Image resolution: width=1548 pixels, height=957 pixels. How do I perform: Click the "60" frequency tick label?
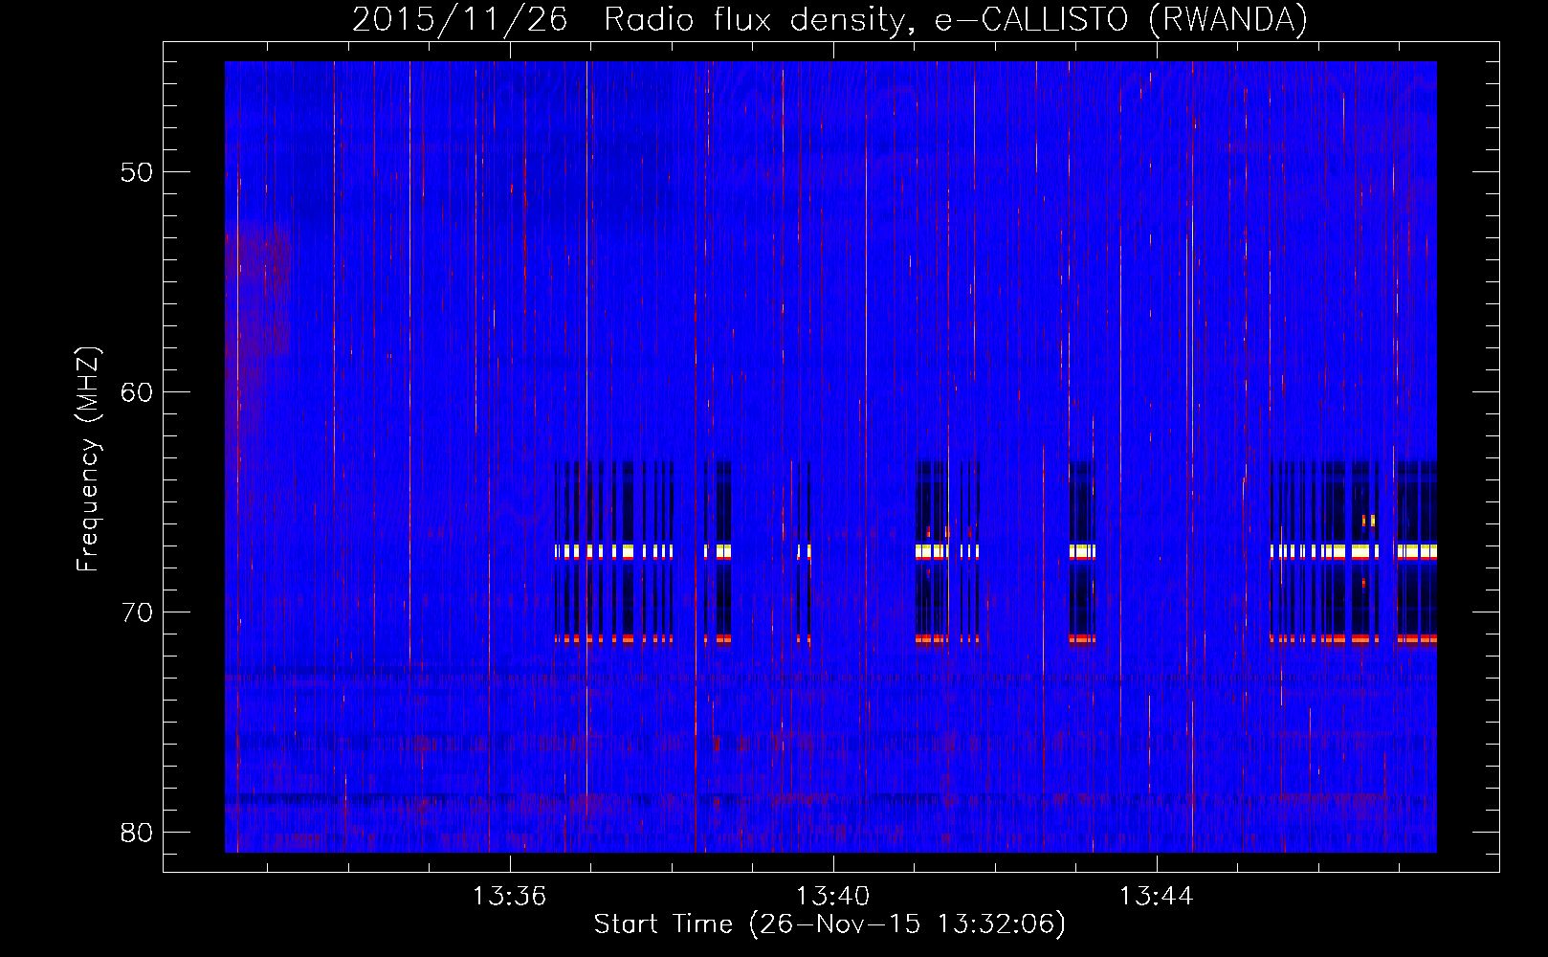138,392
